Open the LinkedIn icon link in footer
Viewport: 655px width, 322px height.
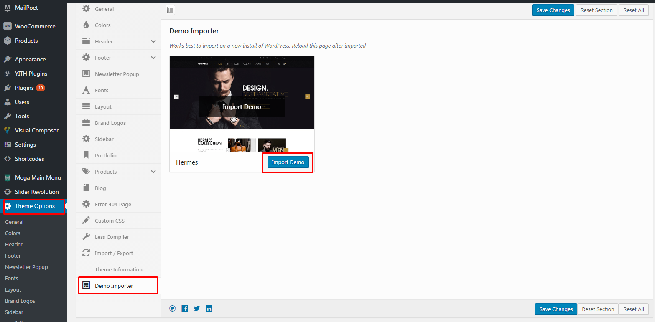pos(209,309)
